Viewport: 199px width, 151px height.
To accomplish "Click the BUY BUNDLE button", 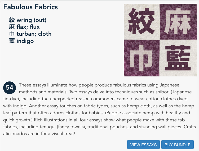I will 178,145.
